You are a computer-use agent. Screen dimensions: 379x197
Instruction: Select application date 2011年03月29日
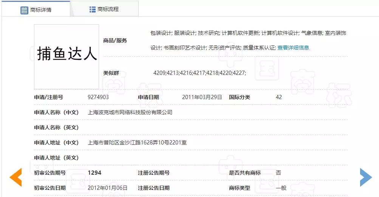[202, 97]
